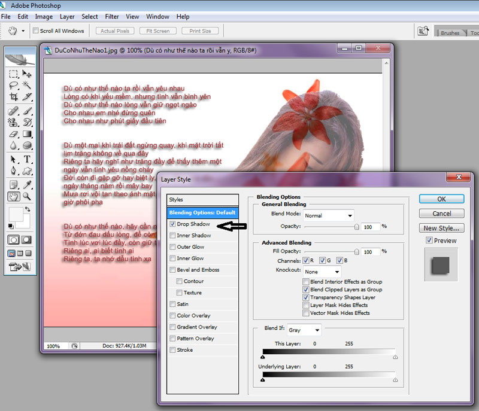Select the Magic Wand tool
The width and height of the screenshot is (479, 411).
click(27, 86)
